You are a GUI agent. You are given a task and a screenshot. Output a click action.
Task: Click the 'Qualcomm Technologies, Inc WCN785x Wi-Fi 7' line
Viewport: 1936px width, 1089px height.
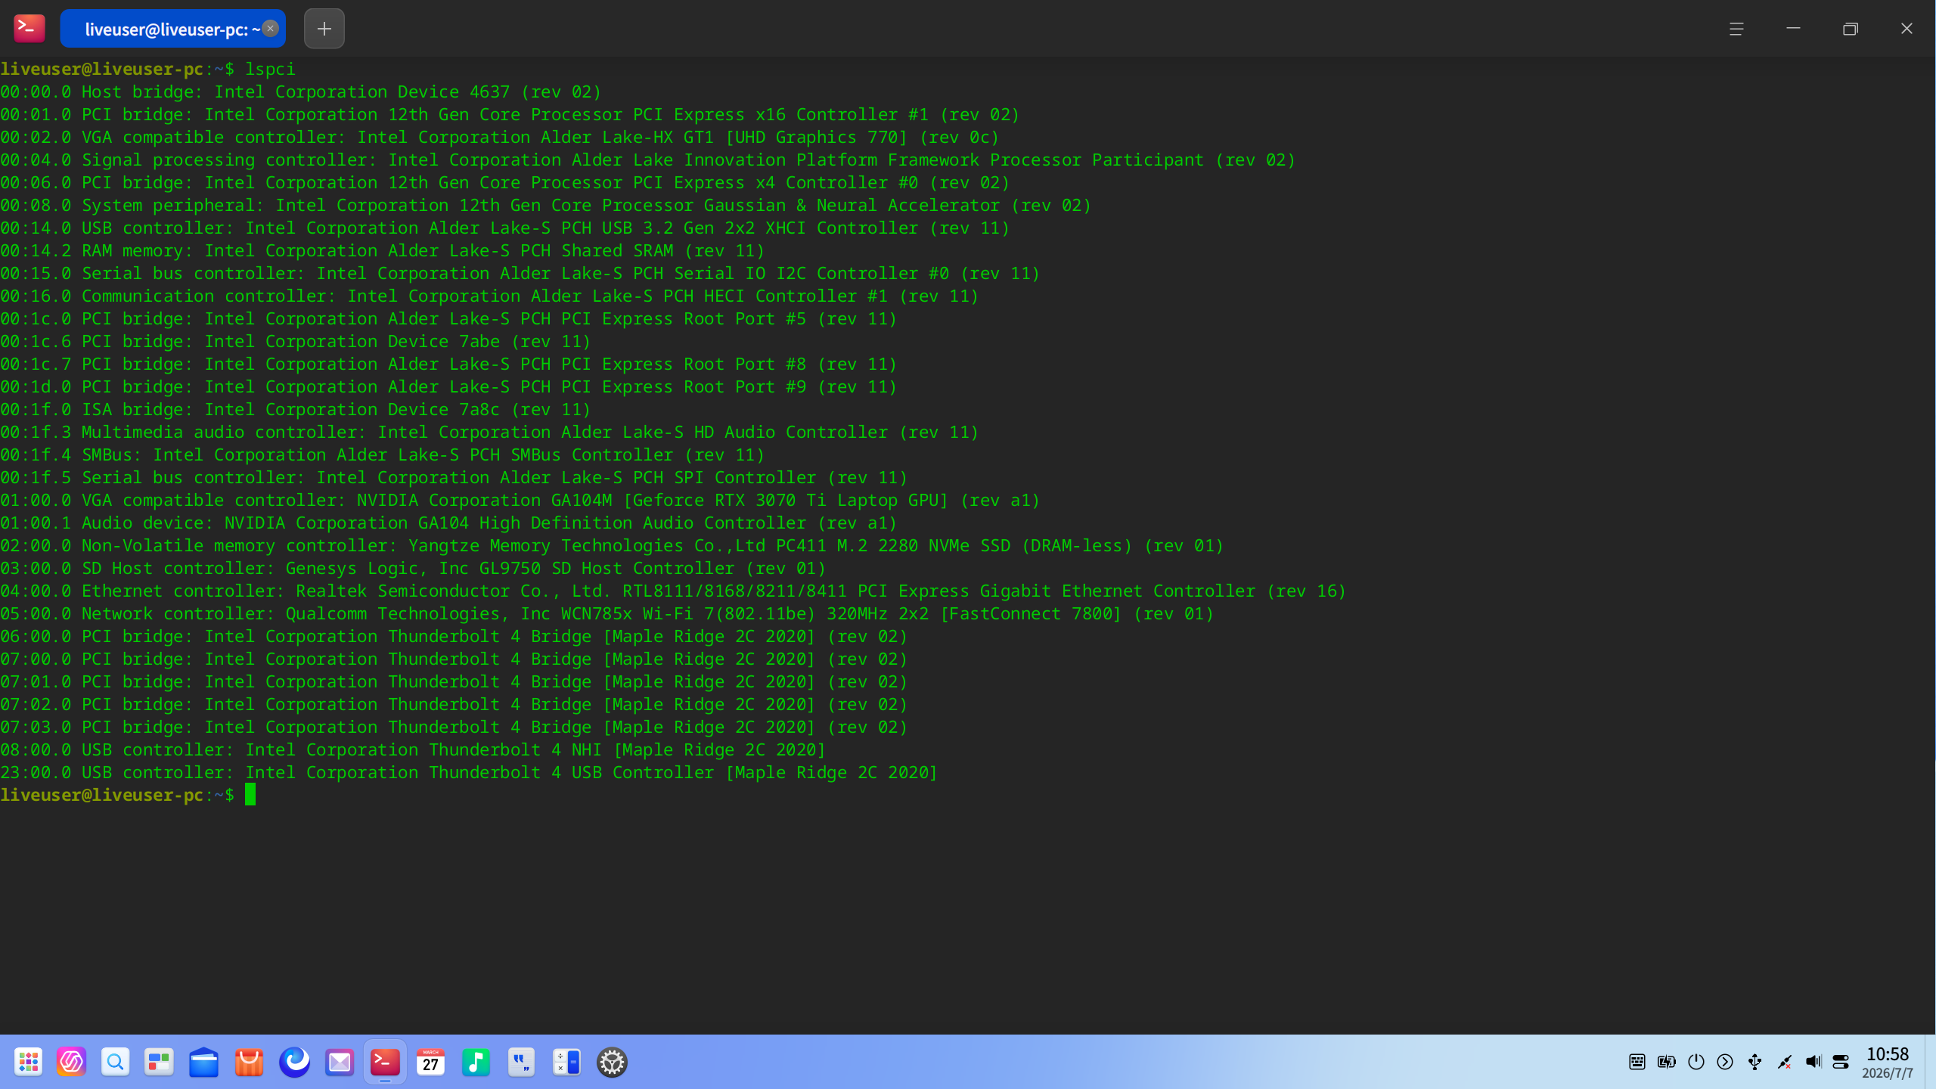[x=607, y=614]
